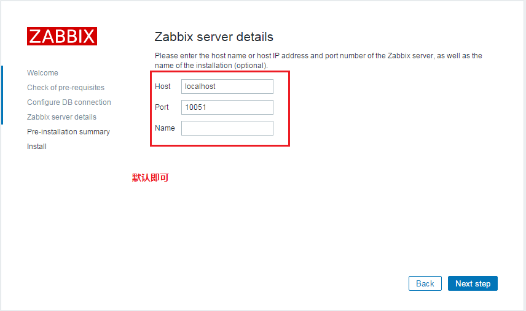This screenshot has height=311, width=526.
Task: Click the Name field label
Action: pos(165,128)
